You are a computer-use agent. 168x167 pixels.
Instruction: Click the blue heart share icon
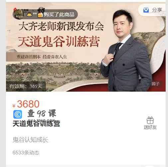pos(146,10)
